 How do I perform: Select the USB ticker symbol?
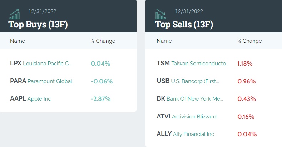pyautogui.click(x=163, y=81)
